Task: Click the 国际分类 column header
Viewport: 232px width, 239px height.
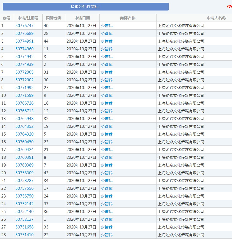Action: pyautogui.click(x=54, y=18)
